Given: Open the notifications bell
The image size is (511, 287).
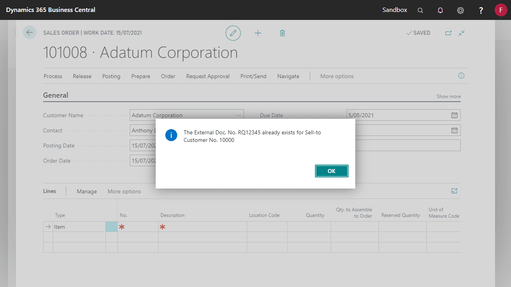Looking at the screenshot, I should click(440, 10).
